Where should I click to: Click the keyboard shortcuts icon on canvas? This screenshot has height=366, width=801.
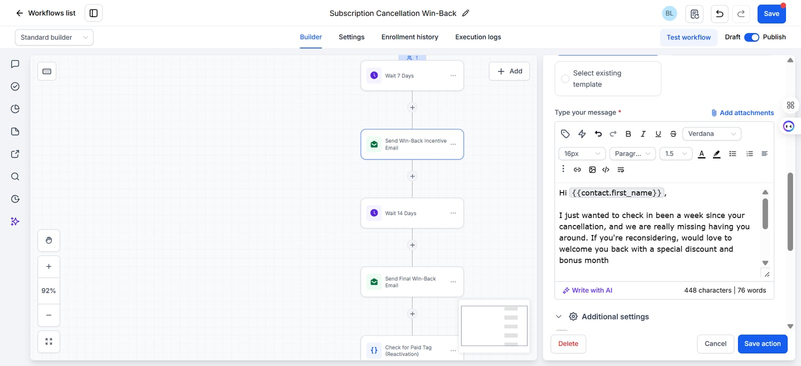coord(47,71)
